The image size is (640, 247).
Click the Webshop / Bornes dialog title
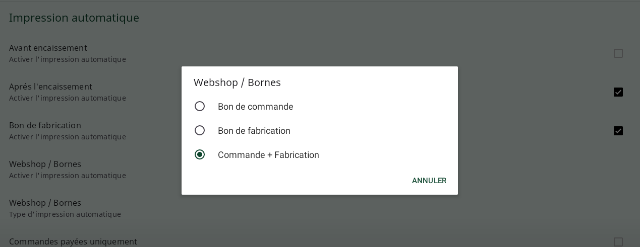pos(237,83)
